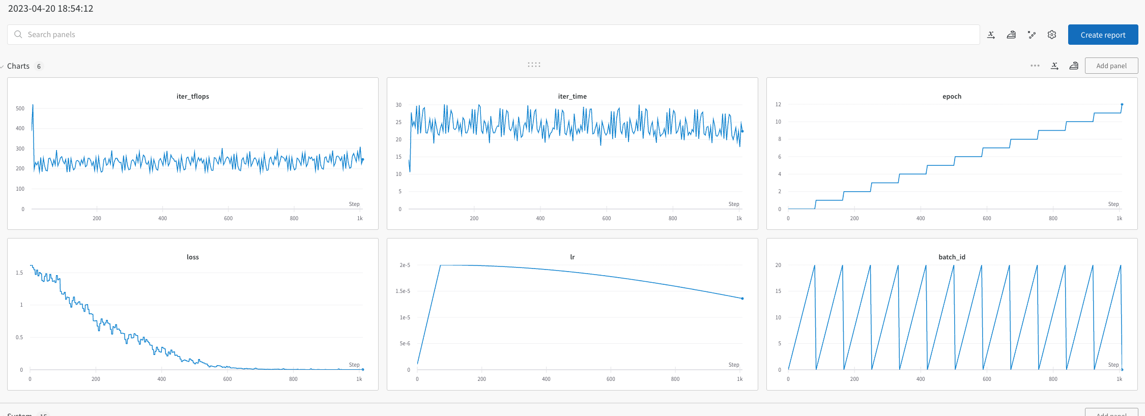Click the Charts section title

[18, 66]
